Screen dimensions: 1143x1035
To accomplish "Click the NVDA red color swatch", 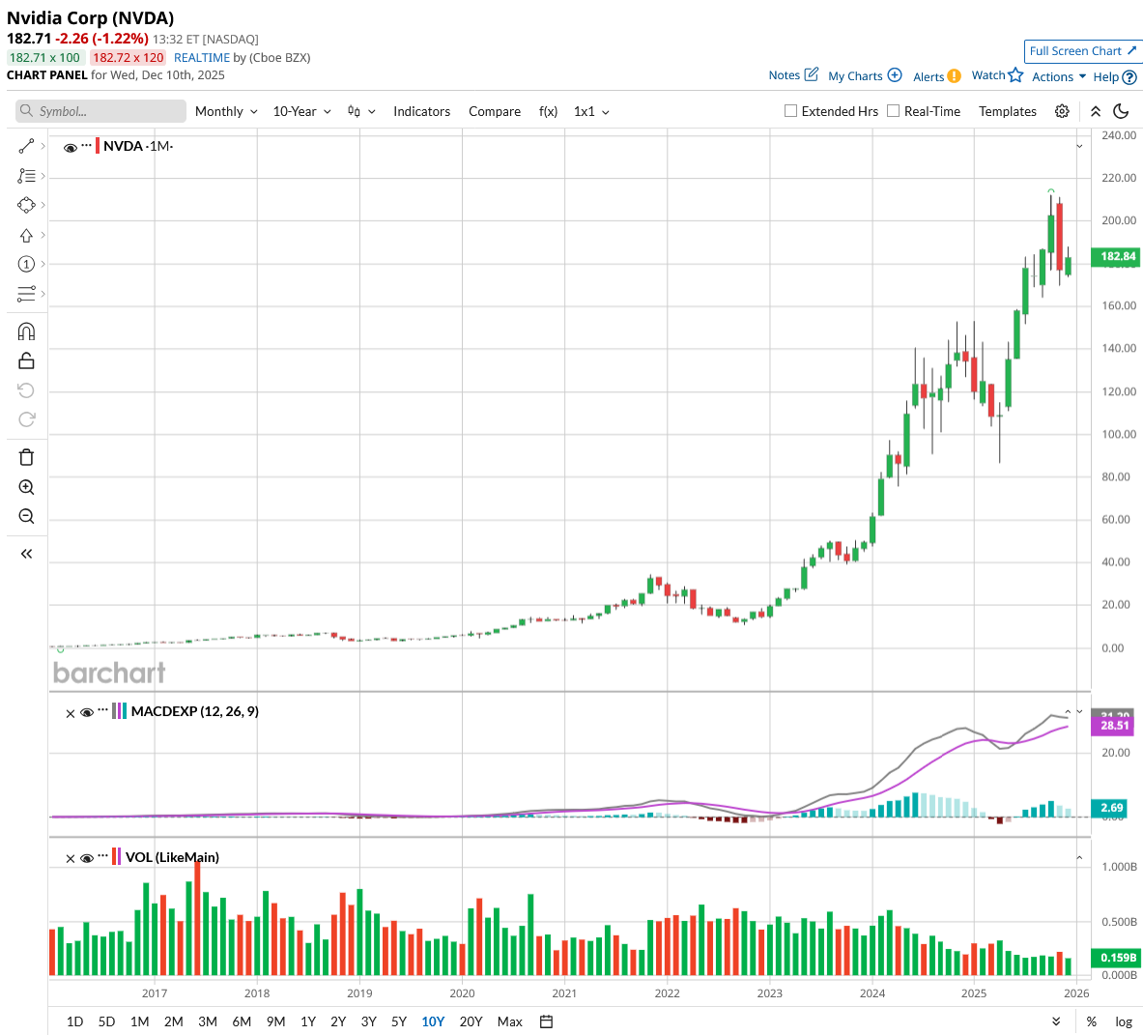I will pyautogui.click(x=98, y=146).
